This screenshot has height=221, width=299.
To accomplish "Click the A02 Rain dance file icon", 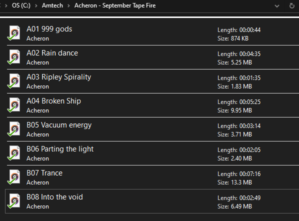I will tap(13, 57).
